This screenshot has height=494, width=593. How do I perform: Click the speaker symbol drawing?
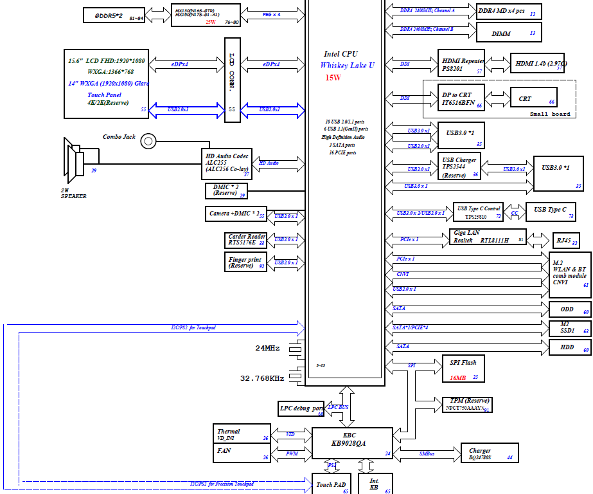click(74, 160)
